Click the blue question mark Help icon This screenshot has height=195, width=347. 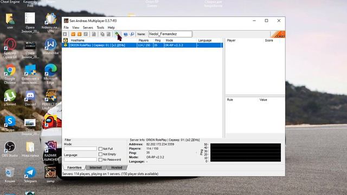coord(125,34)
